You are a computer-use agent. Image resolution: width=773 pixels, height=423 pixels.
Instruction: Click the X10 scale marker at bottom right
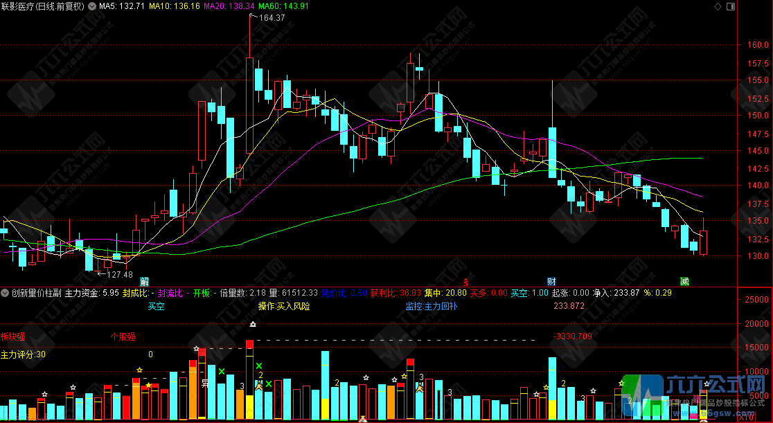[x=747, y=418]
